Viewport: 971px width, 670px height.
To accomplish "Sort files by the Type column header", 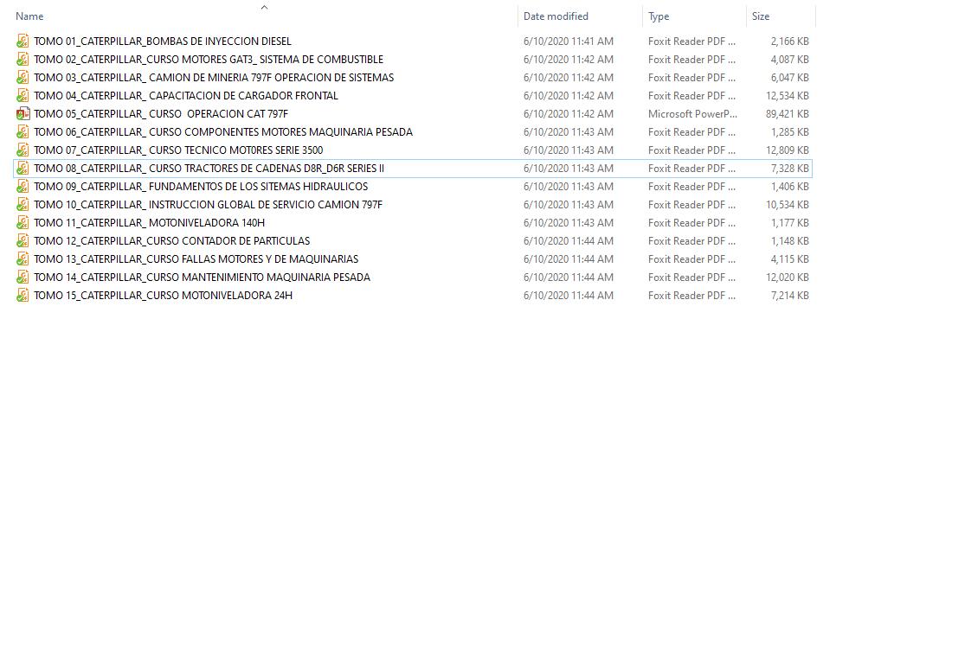I will point(659,16).
